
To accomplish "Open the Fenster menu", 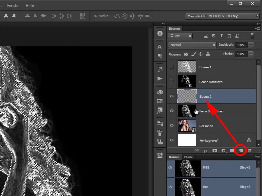I will point(13,5).
